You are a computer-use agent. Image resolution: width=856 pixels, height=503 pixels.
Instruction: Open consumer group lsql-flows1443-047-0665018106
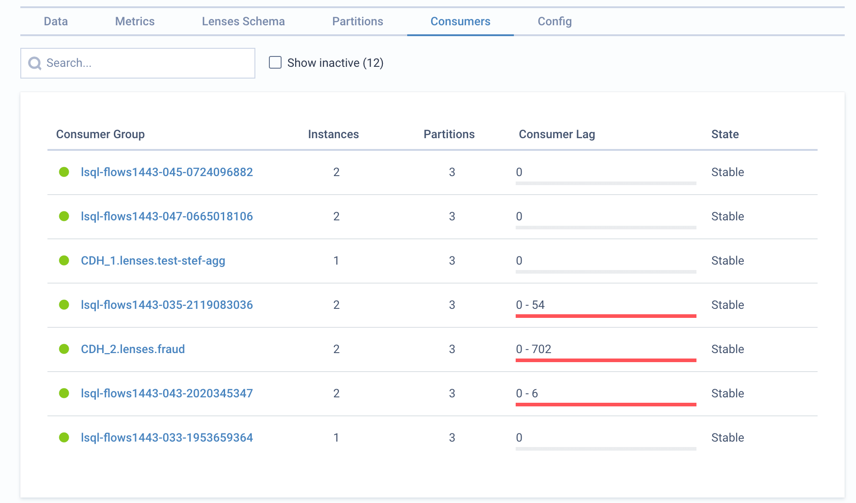pyautogui.click(x=167, y=216)
